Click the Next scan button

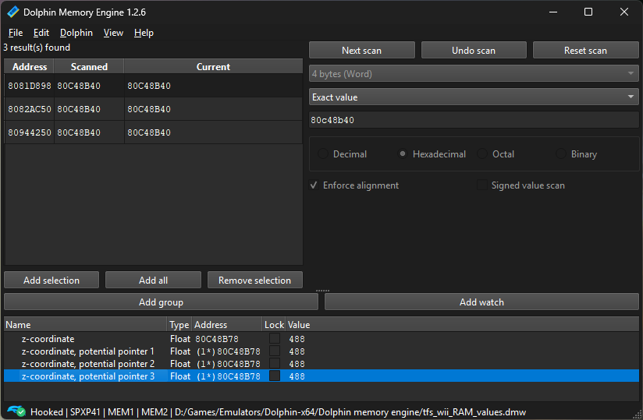click(362, 51)
